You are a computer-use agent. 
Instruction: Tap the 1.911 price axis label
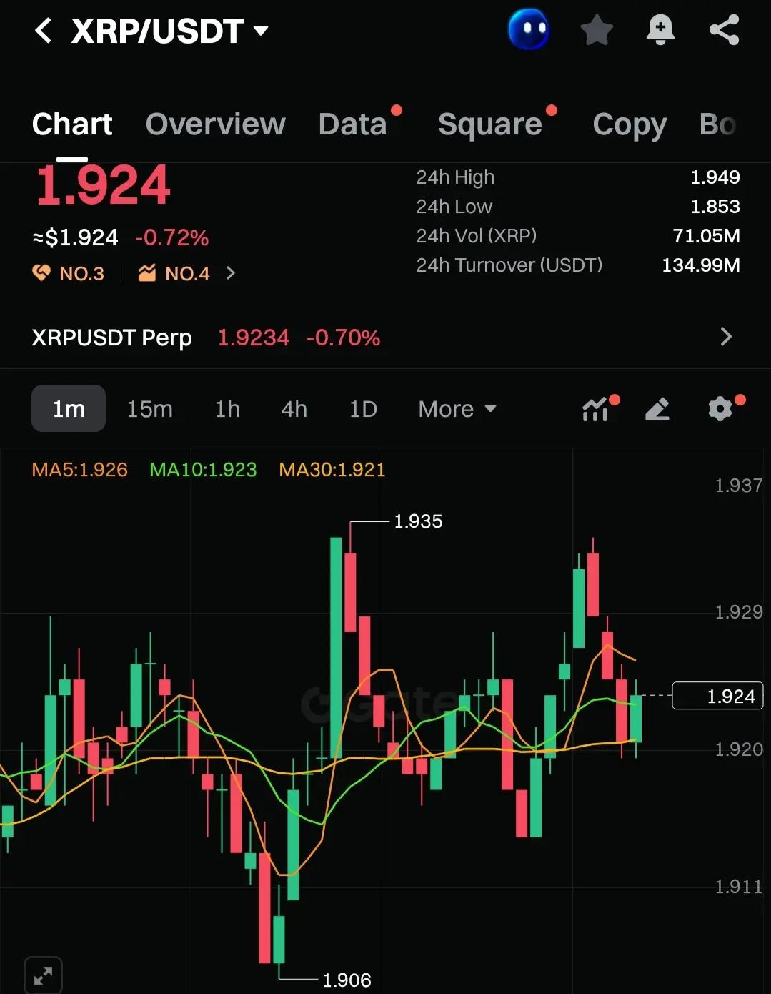739,887
